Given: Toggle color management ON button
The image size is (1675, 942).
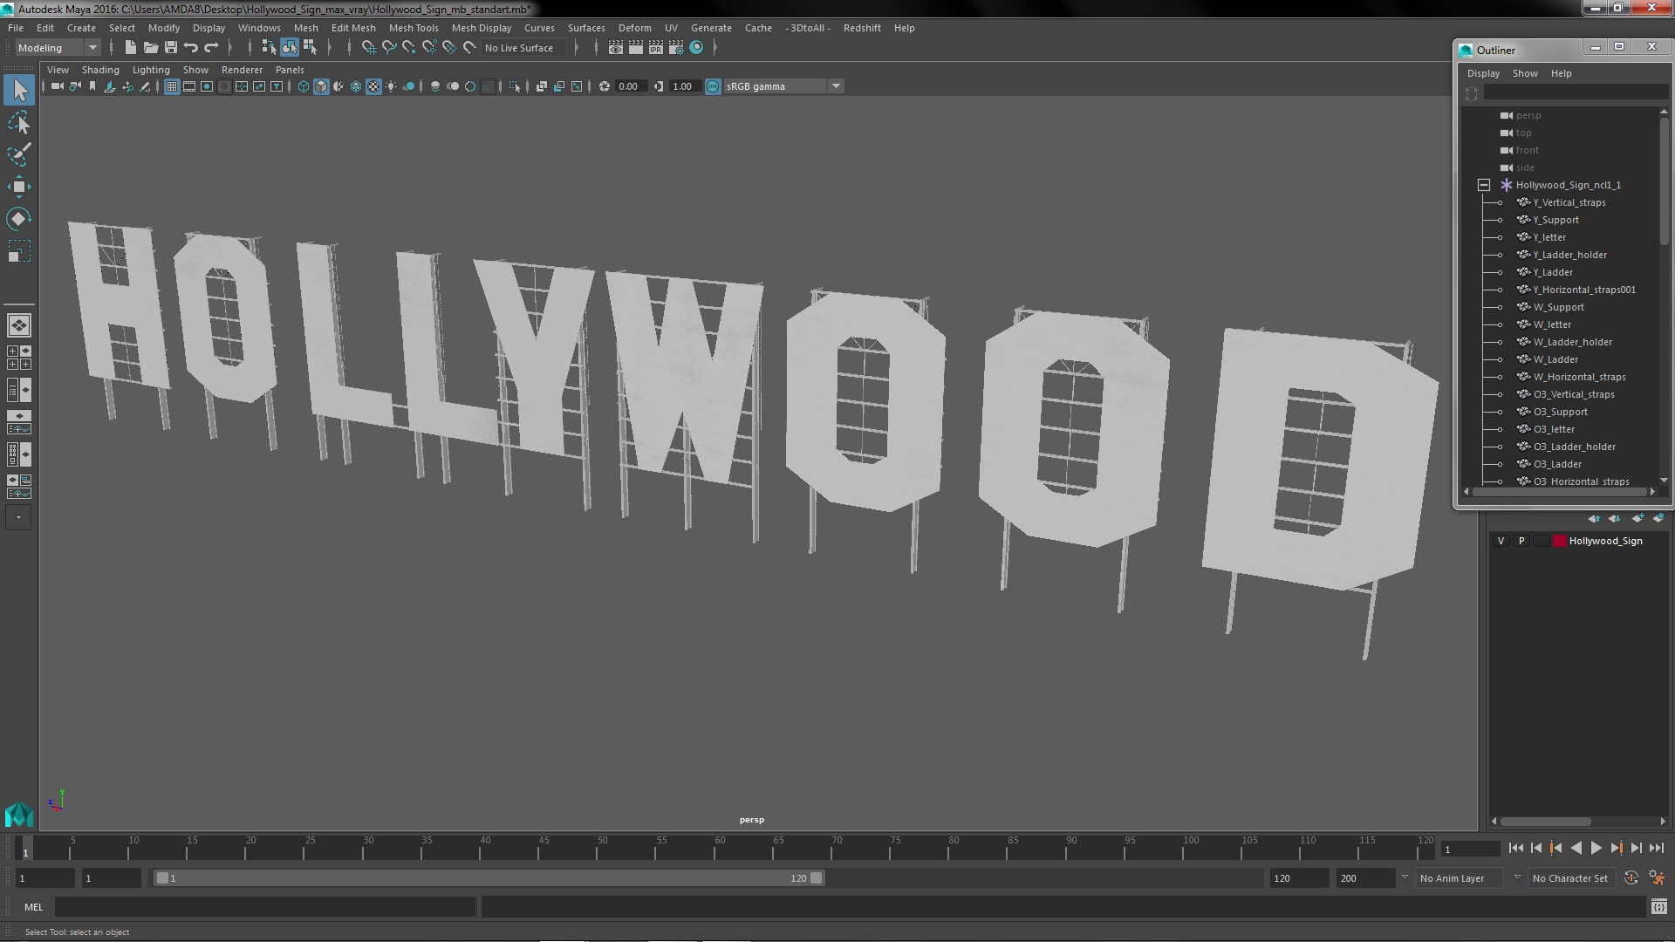Looking at the screenshot, I should click(x=713, y=86).
